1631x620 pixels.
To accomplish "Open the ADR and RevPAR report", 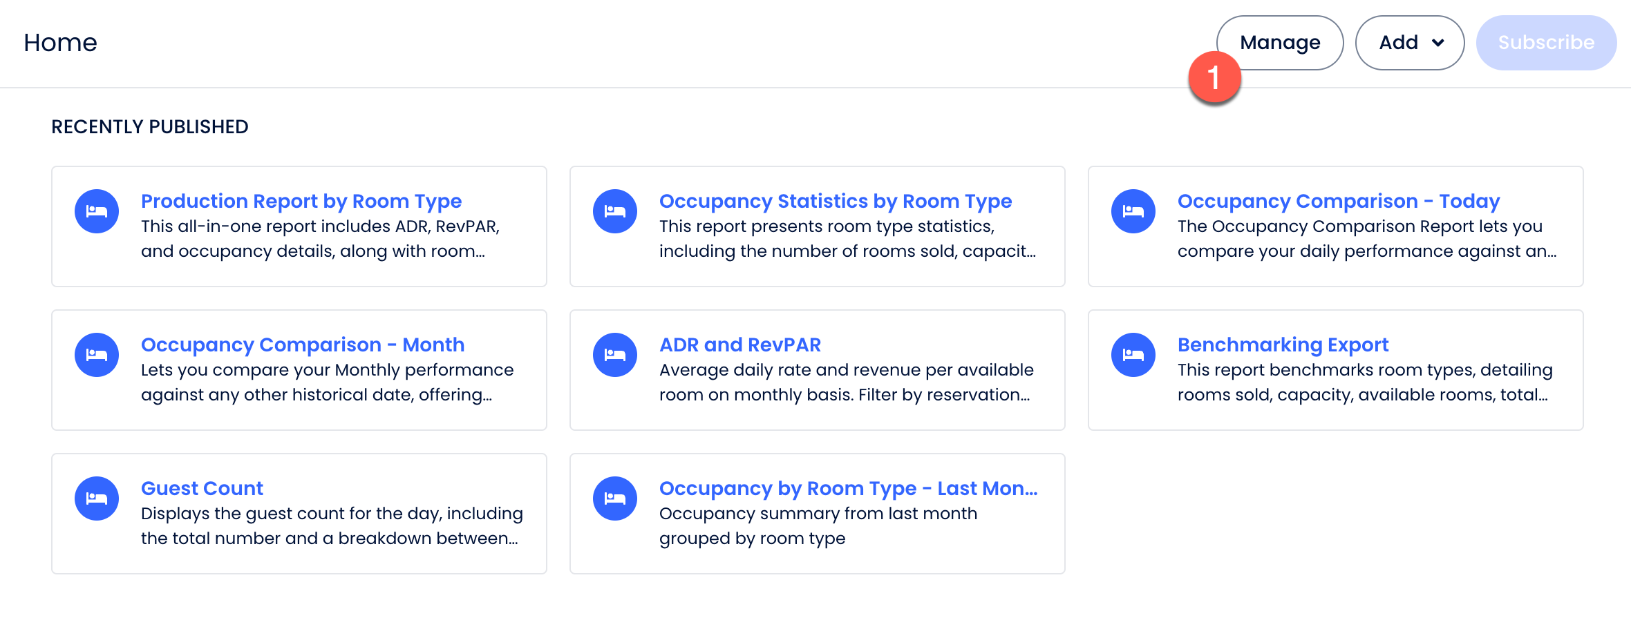I will pyautogui.click(x=740, y=345).
